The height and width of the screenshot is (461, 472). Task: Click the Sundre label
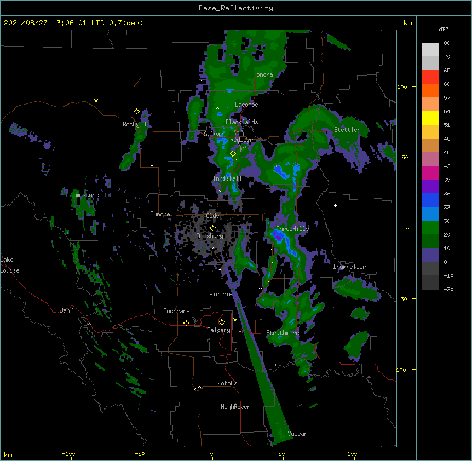pos(160,214)
